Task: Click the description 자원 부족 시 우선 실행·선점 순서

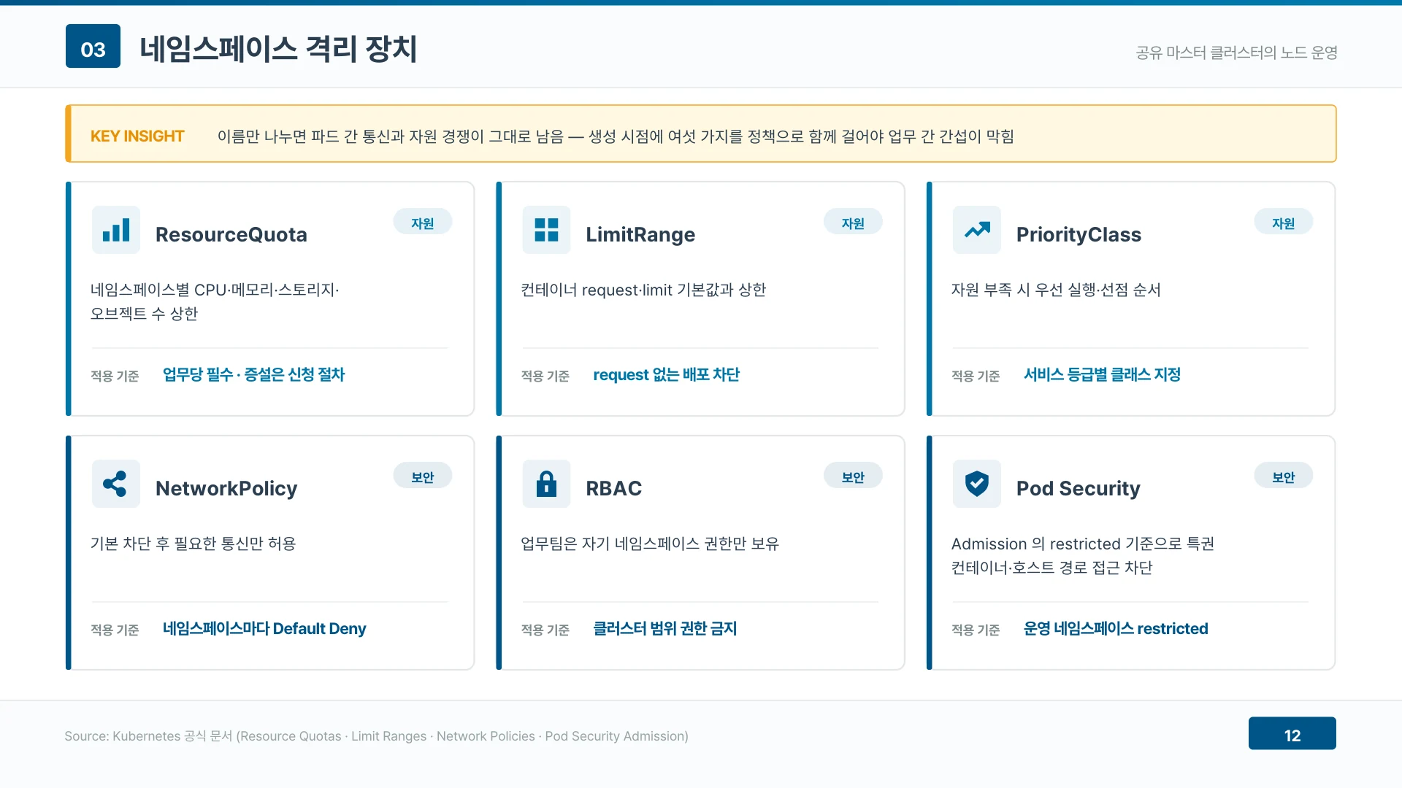Action: point(1056,290)
